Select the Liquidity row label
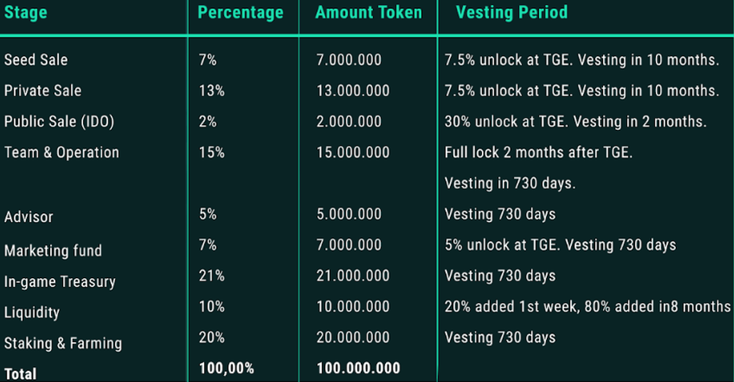Image resolution: width=734 pixels, height=382 pixels. [x=32, y=312]
